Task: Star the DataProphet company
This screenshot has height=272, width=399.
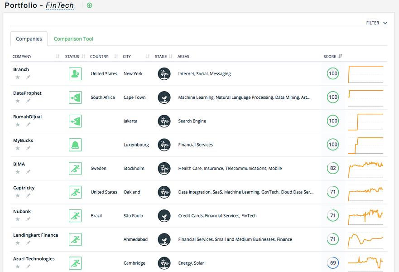Action: [x=18, y=101]
